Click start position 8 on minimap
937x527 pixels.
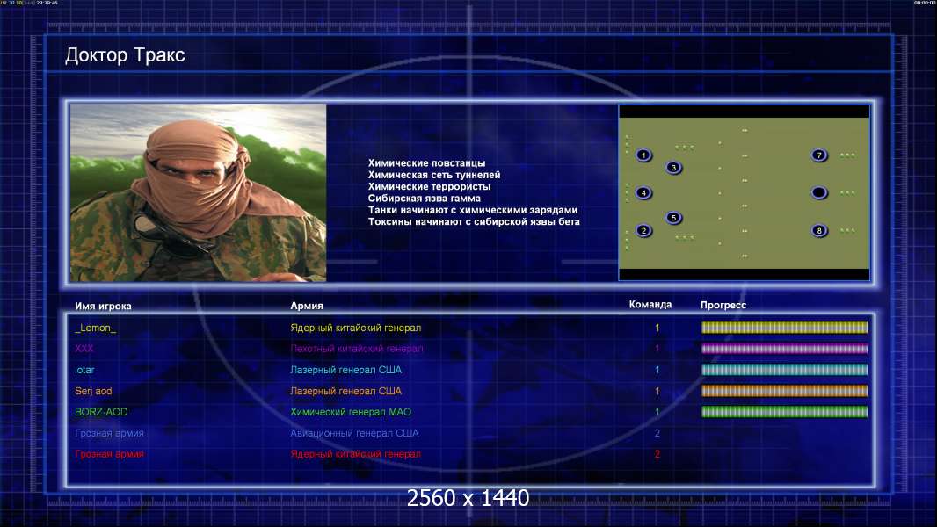(x=819, y=230)
